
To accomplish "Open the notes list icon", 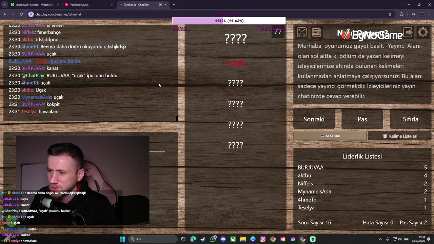I will (316, 32).
